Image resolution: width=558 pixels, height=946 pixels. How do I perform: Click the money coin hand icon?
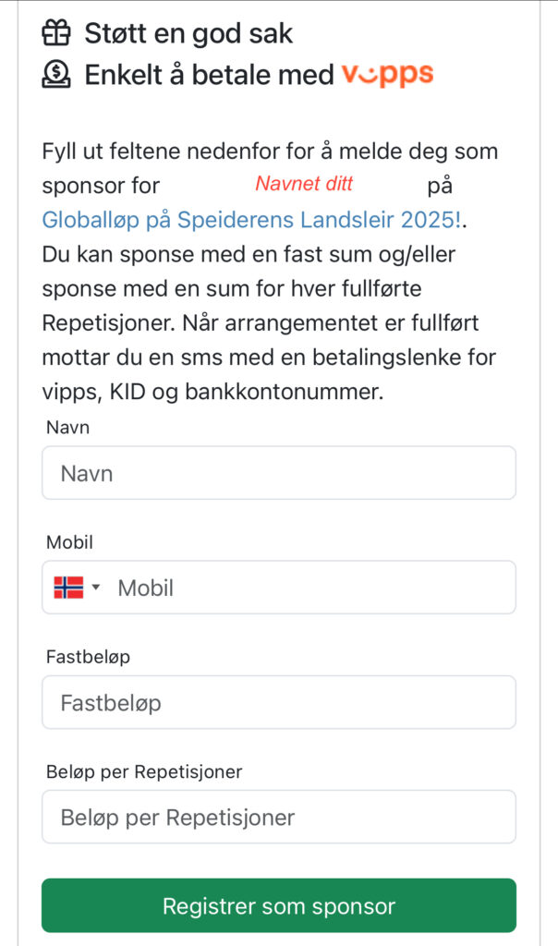(56, 75)
